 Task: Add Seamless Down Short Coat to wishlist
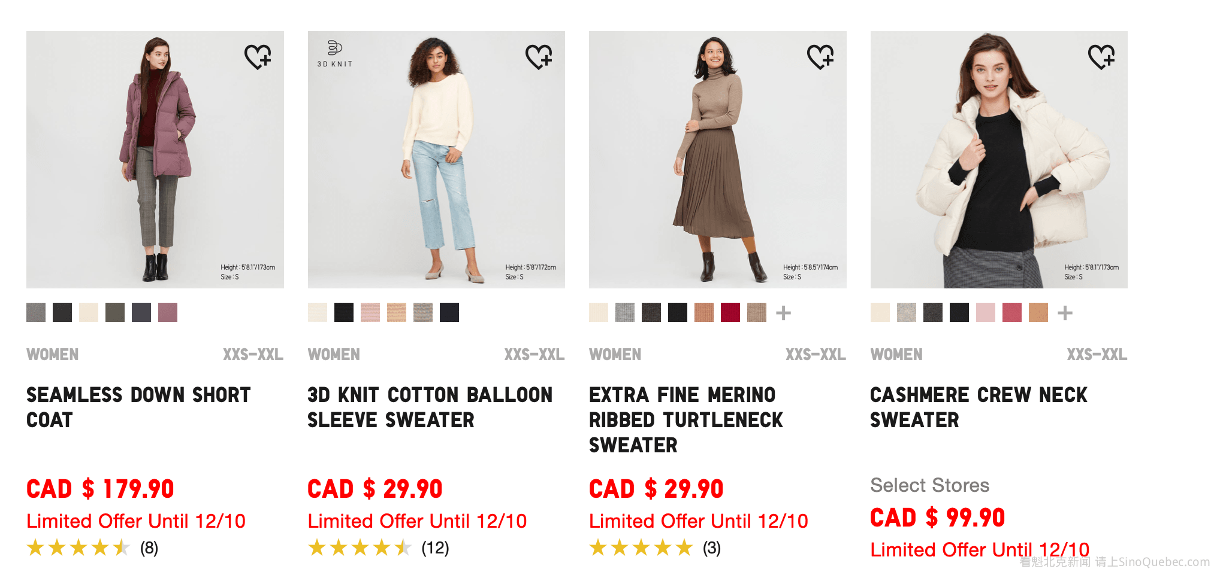coord(258,57)
